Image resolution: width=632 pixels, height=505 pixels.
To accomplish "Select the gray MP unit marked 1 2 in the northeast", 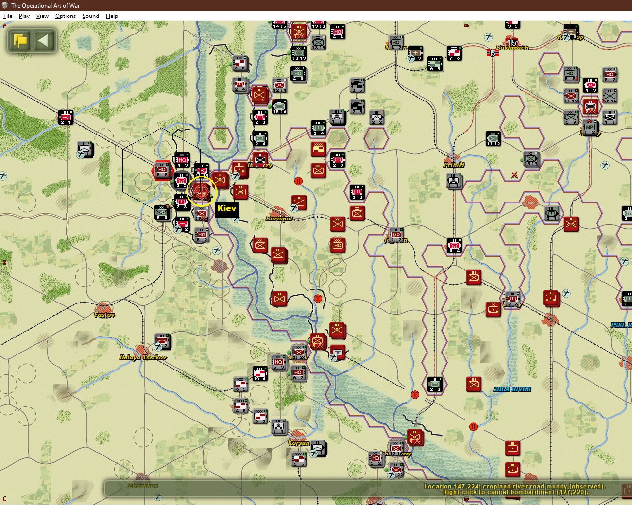I will pyautogui.click(x=590, y=128).
